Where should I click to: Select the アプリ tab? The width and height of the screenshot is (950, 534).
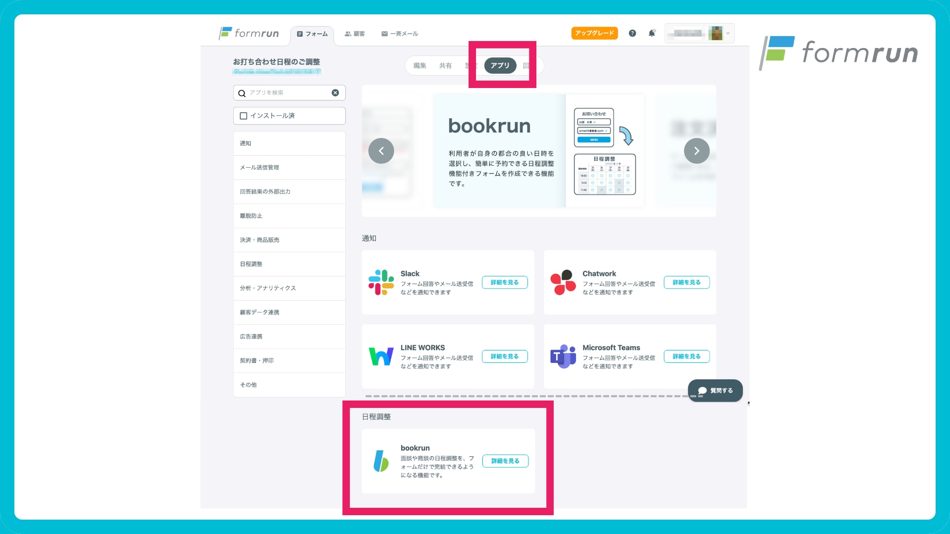[x=500, y=65]
